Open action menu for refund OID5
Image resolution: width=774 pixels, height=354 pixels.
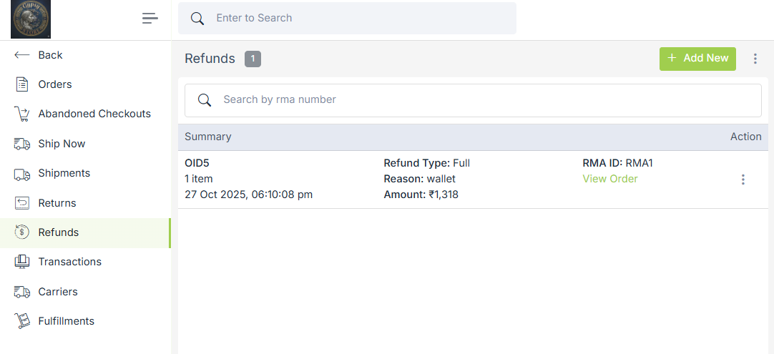click(x=743, y=180)
